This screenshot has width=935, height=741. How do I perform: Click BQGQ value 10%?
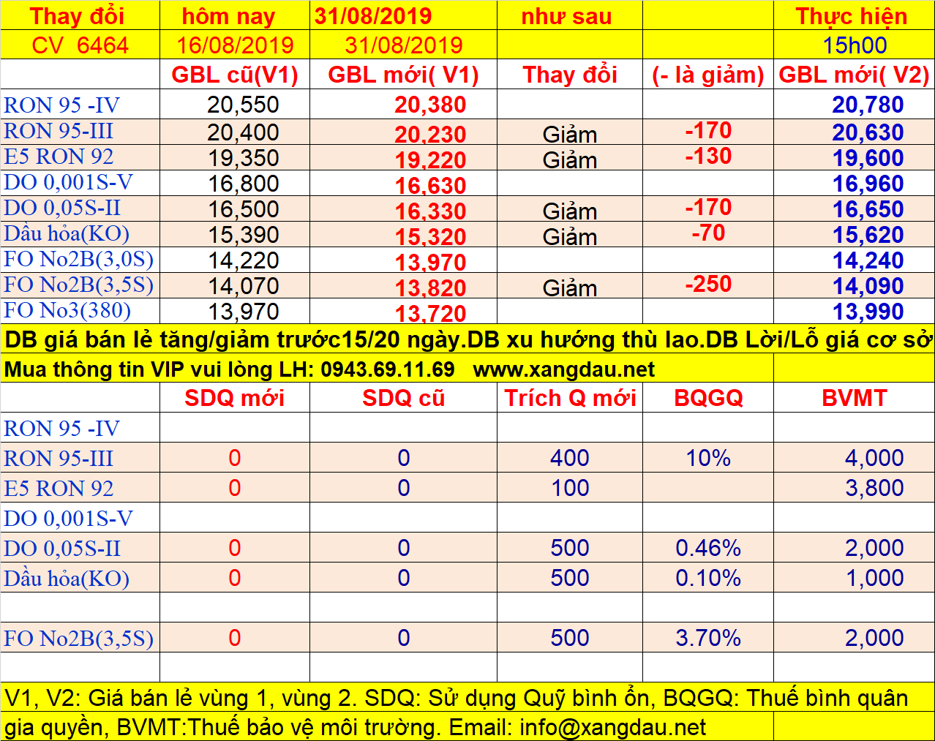708,458
